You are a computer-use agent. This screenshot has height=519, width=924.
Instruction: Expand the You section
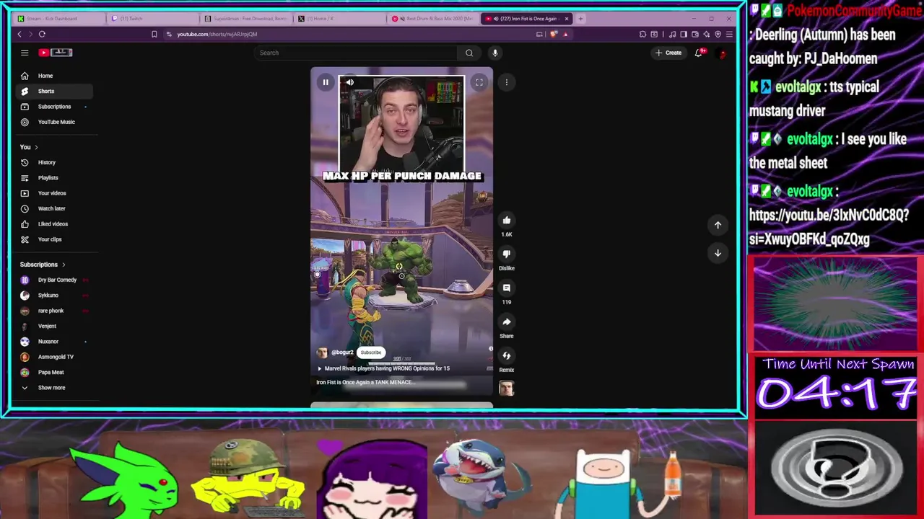[29, 147]
